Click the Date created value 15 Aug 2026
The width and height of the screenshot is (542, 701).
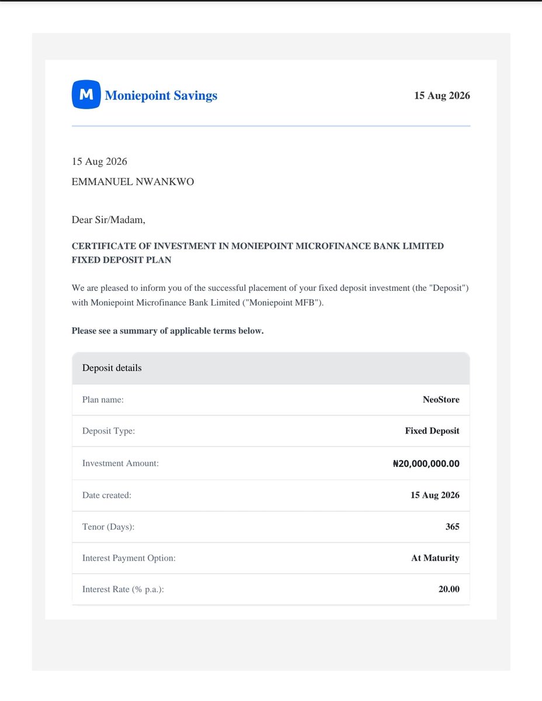pyautogui.click(x=435, y=495)
